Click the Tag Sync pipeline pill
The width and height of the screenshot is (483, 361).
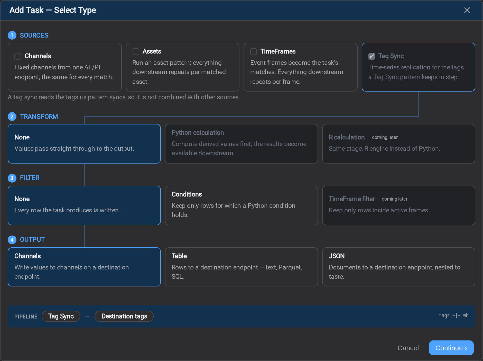[61, 316]
